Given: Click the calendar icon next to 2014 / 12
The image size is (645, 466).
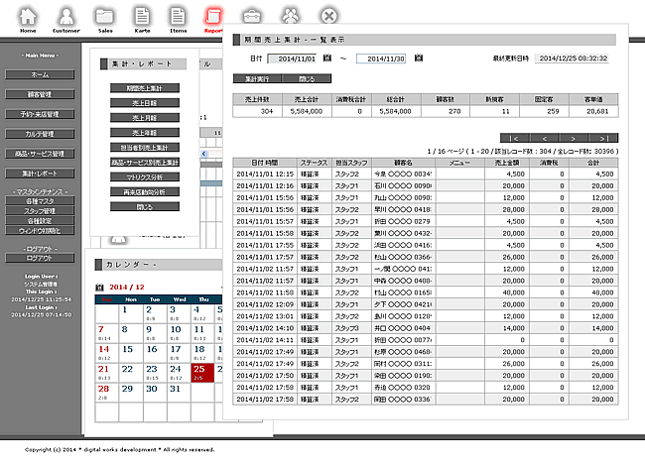Looking at the screenshot, I should coord(99,288).
